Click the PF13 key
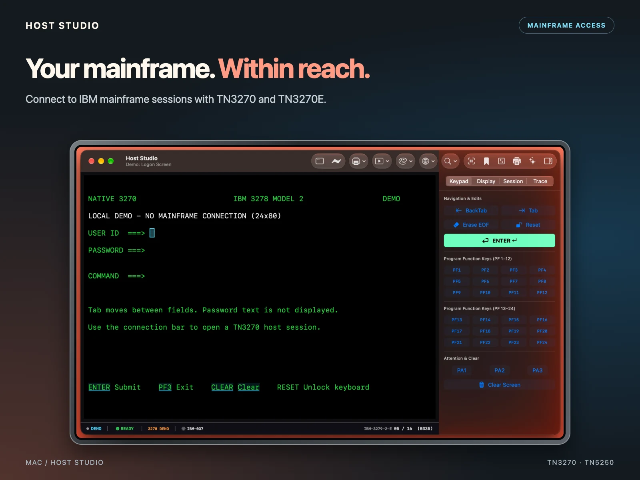The height and width of the screenshot is (480, 640). [457, 320]
